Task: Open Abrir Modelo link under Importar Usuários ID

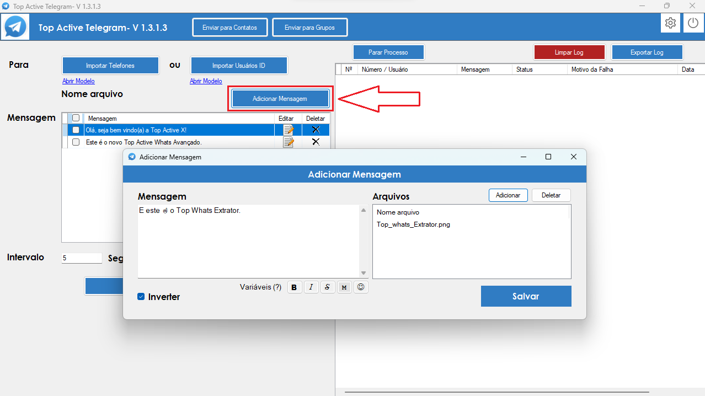Action: click(206, 81)
